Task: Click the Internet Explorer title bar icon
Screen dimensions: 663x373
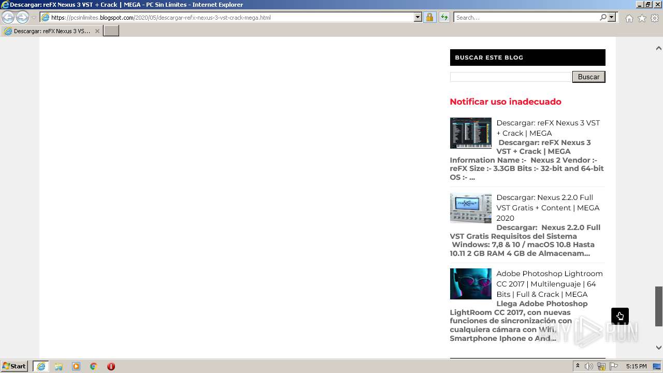Action: tap(5, 4)
